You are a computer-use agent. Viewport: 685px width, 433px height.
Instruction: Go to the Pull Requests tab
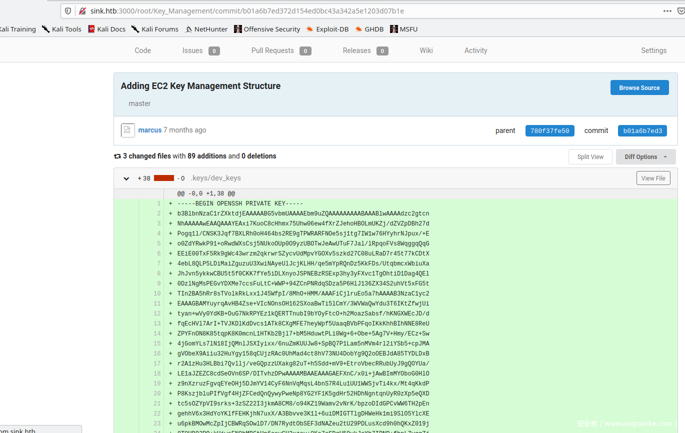pyautogui.click(x=281, y=50)
